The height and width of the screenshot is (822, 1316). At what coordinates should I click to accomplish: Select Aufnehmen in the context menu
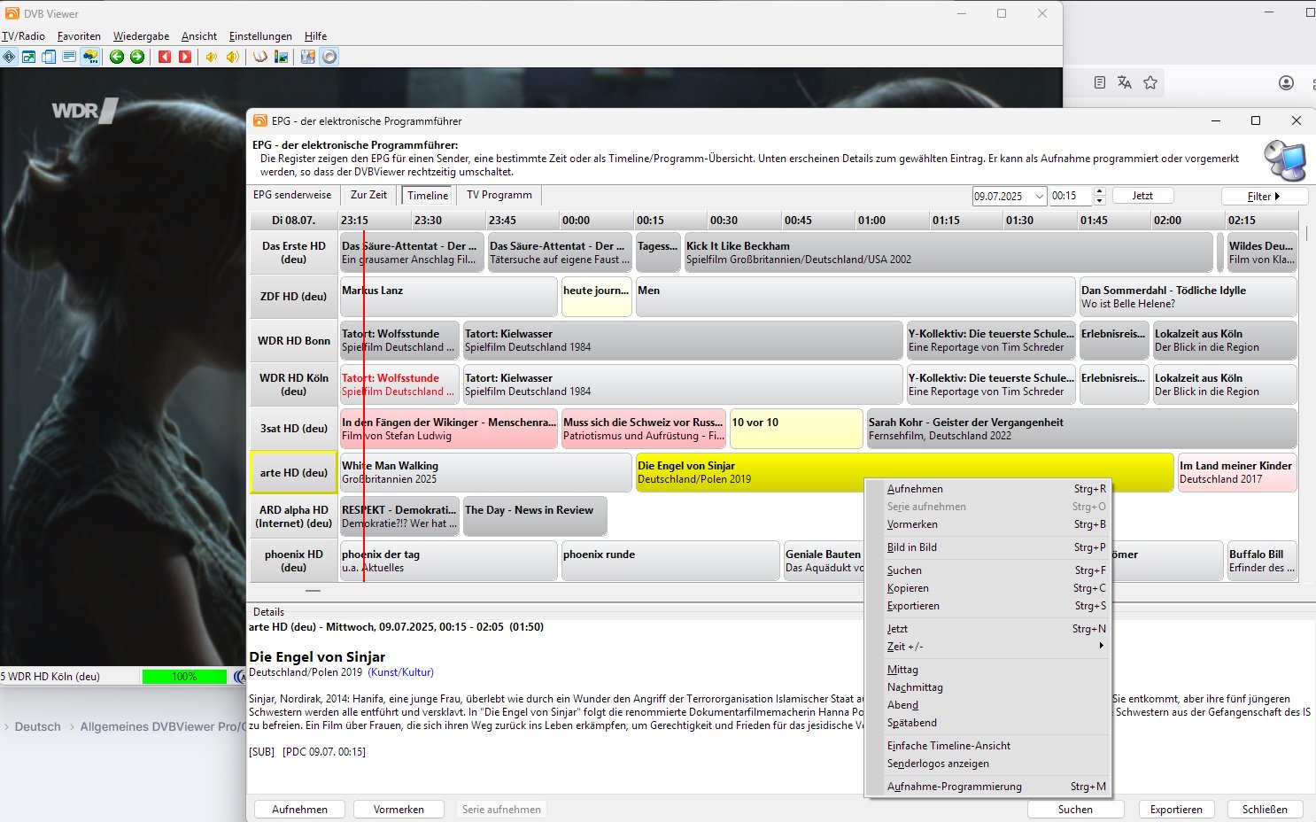(915, 489)
